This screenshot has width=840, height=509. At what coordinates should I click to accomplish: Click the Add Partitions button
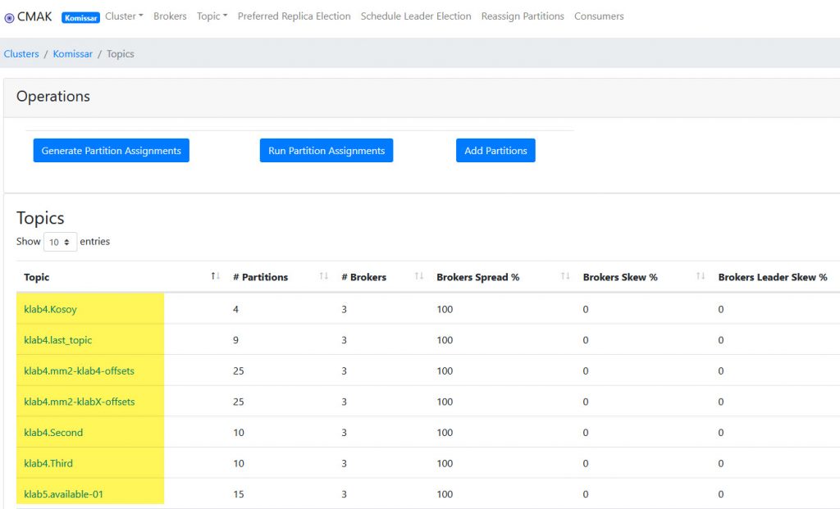[x=495, y=151]
